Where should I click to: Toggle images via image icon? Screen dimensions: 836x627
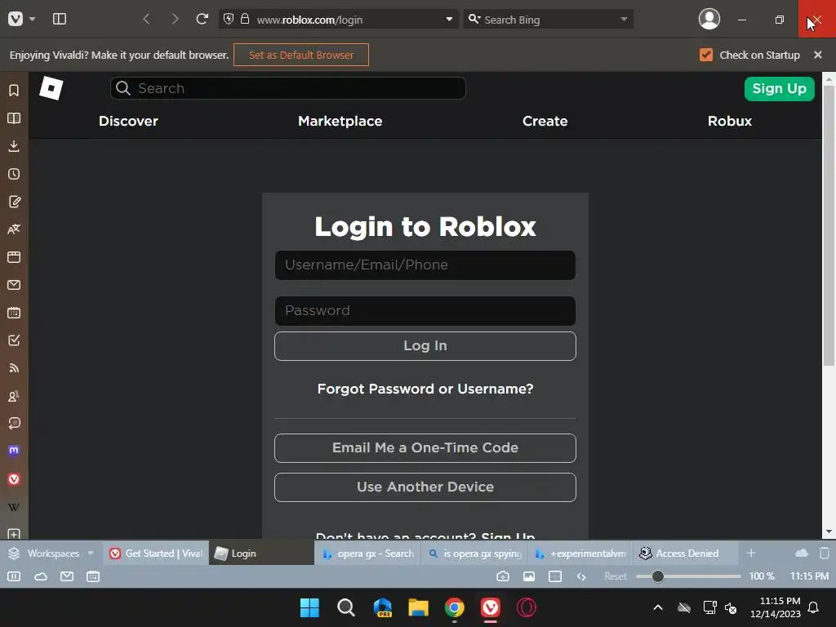pyautogui.click(x=529, y=576)
